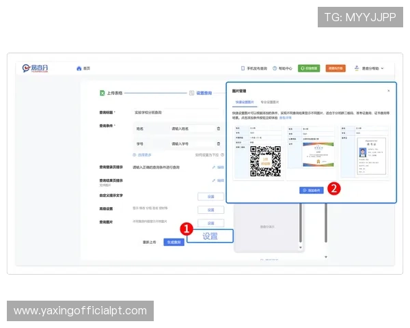Click 设置 for 查询图片
The width and height of the screenshot is (410, 328).
(210, 223)
